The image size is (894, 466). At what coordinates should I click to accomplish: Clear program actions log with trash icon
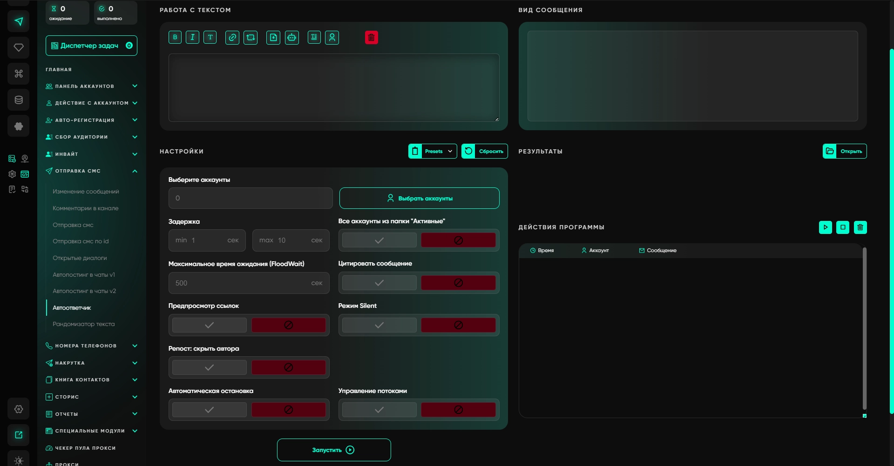pyautogui.click(x=860, y=227)
